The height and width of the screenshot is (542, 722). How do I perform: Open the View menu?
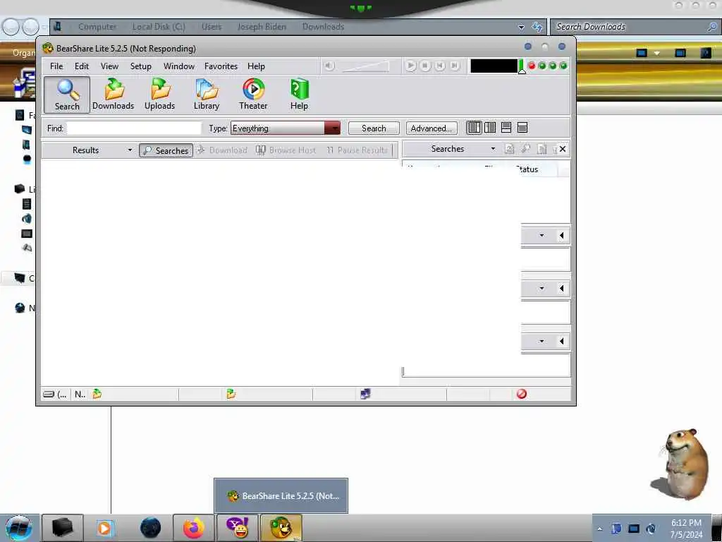(109, 66)
